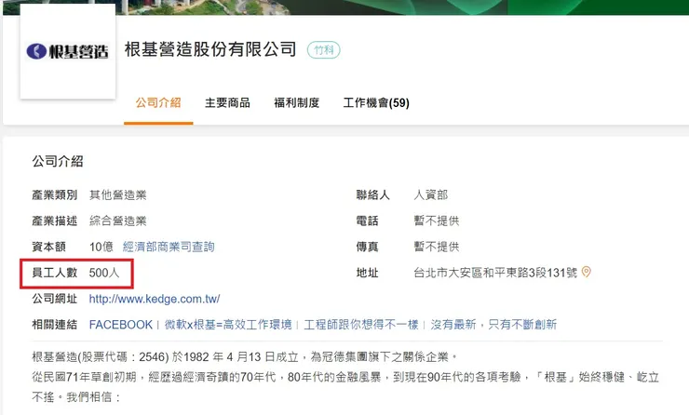The width and height of the screenshot is (689, 415).
Task: Click the 綜合營造業 industry description value
Action: [x=117, y=221]
